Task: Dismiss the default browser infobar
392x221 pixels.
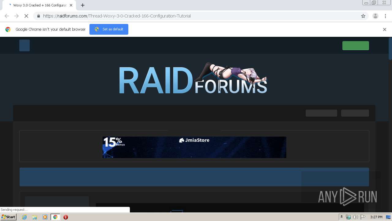Action: click(x=385, y=29)
